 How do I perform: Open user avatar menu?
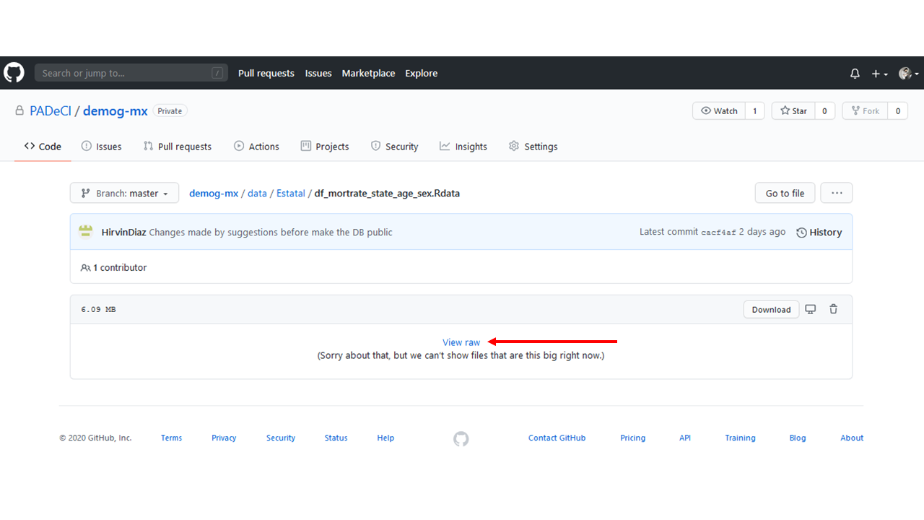coord(908,74)
